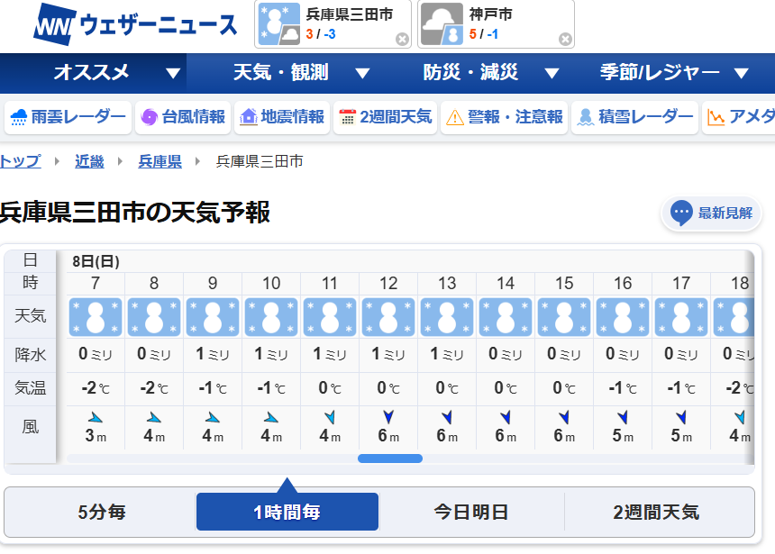Click the Weathernews logo
This screenshot has height=554, width=775.
[135, 25]
